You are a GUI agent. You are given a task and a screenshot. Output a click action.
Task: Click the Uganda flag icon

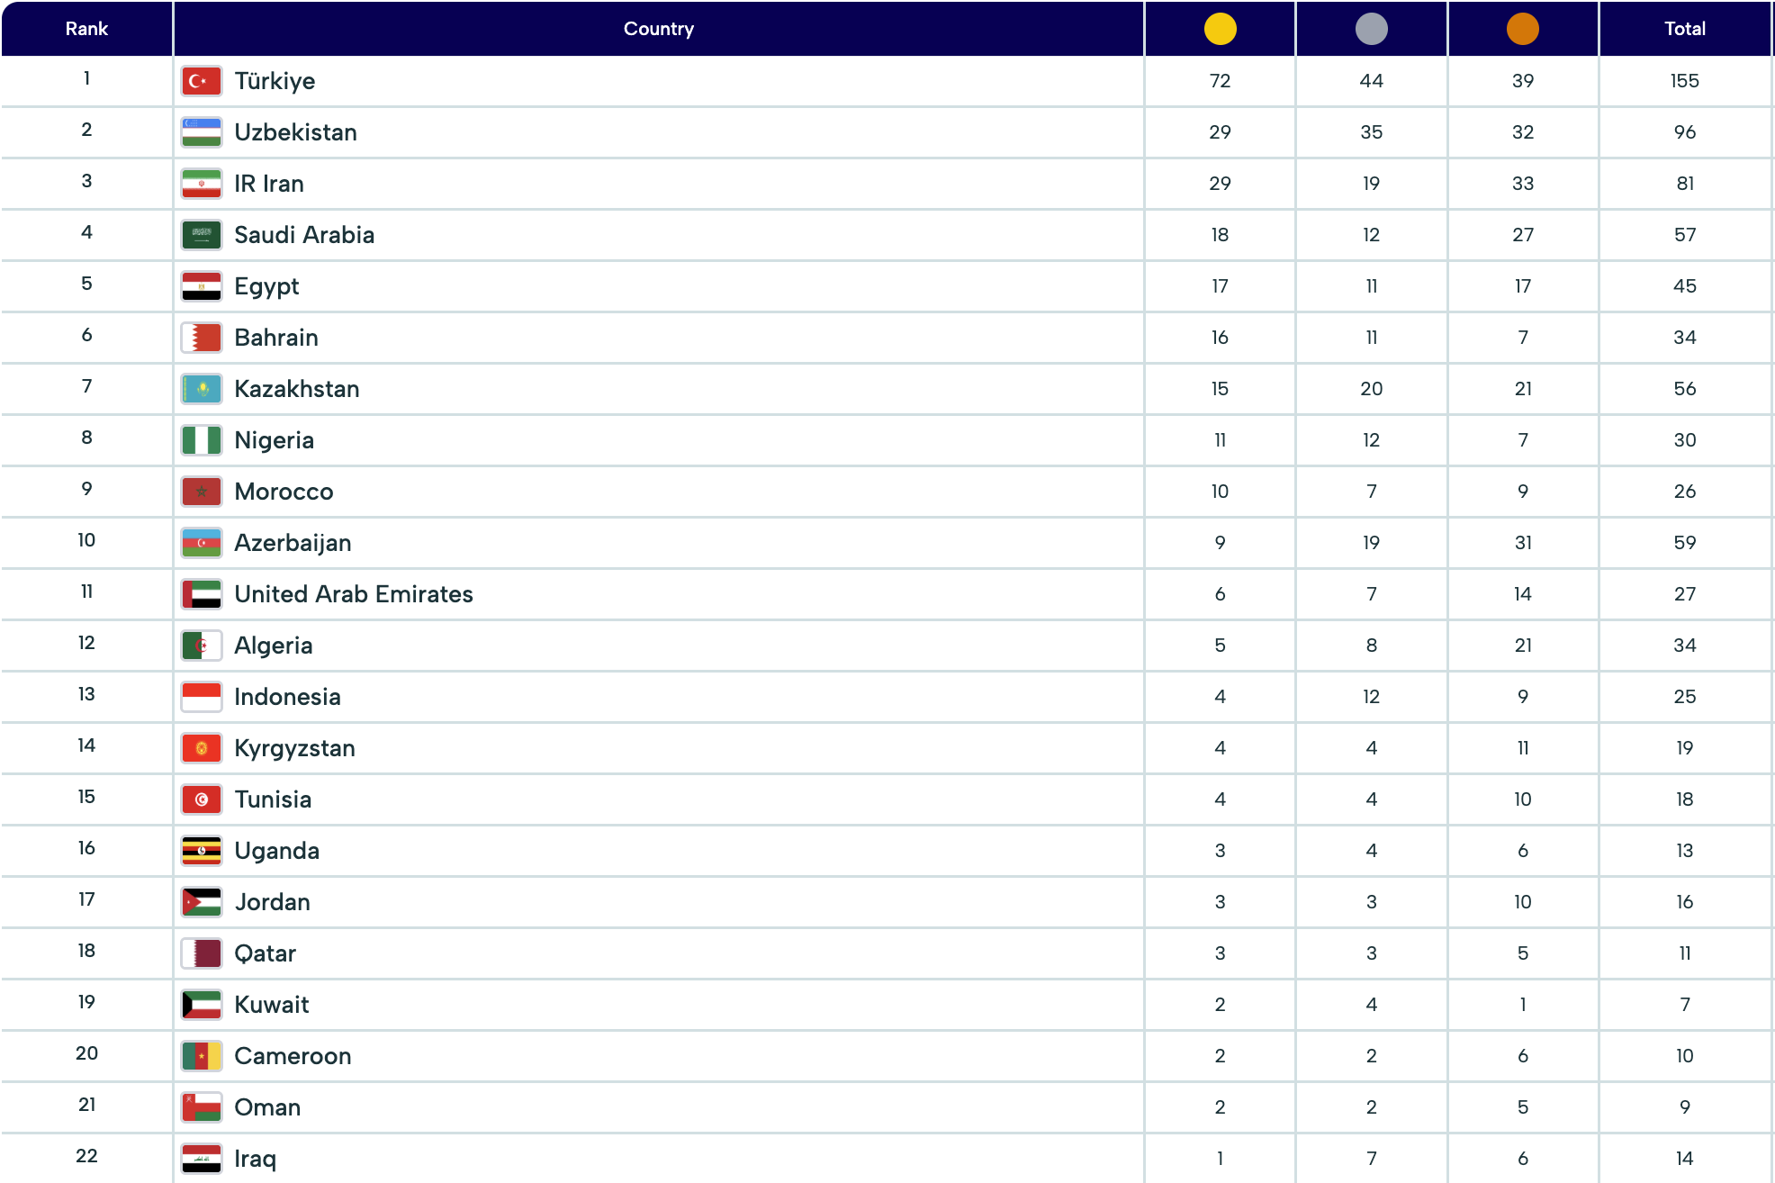pos(201,851)
